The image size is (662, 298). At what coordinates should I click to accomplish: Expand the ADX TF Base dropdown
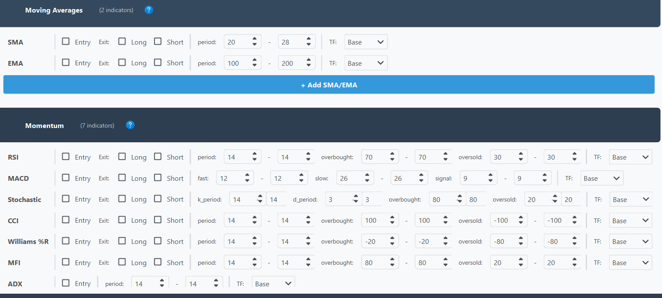pos(273,284)
